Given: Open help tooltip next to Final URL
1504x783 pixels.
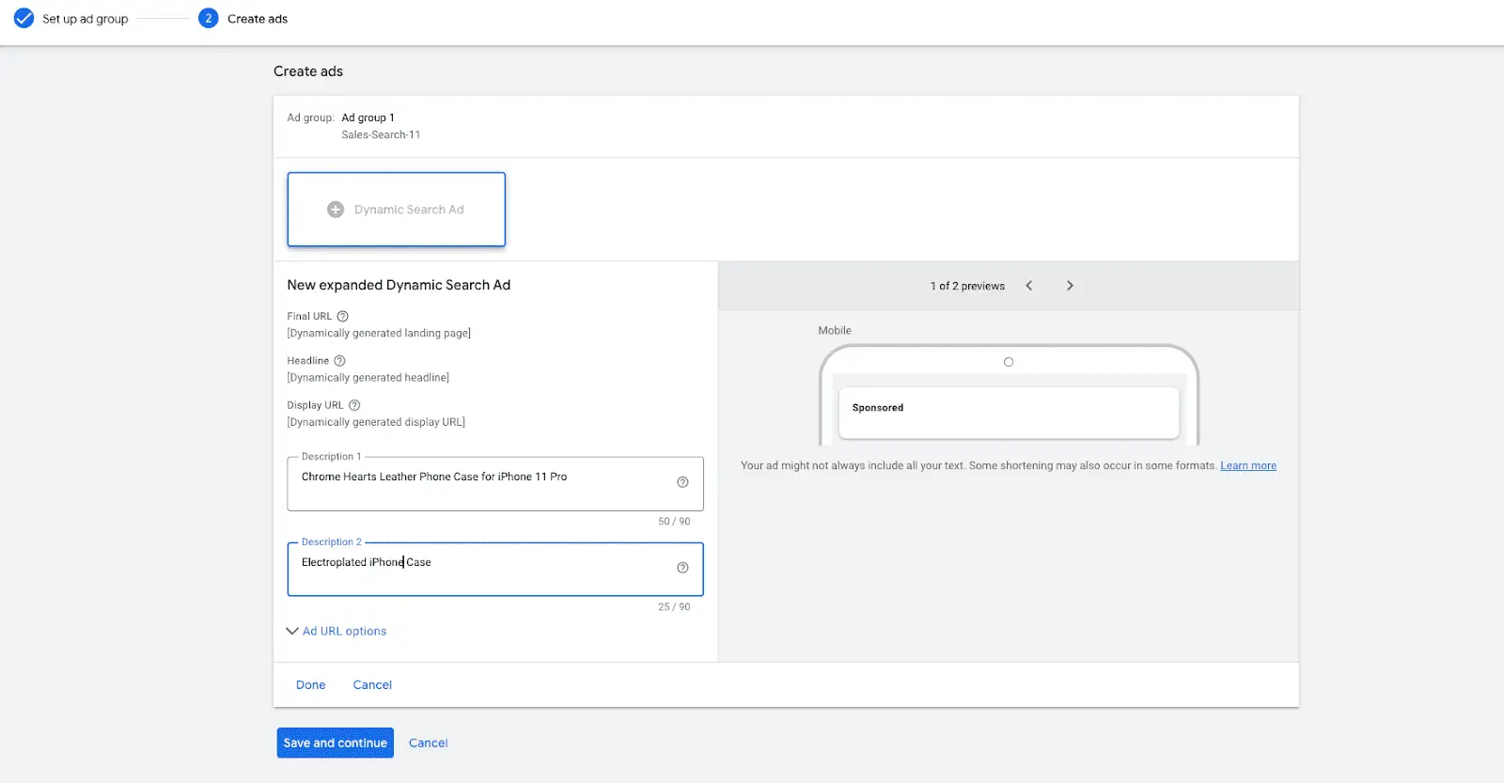Looking at the screenshot, I should [343, 316].
